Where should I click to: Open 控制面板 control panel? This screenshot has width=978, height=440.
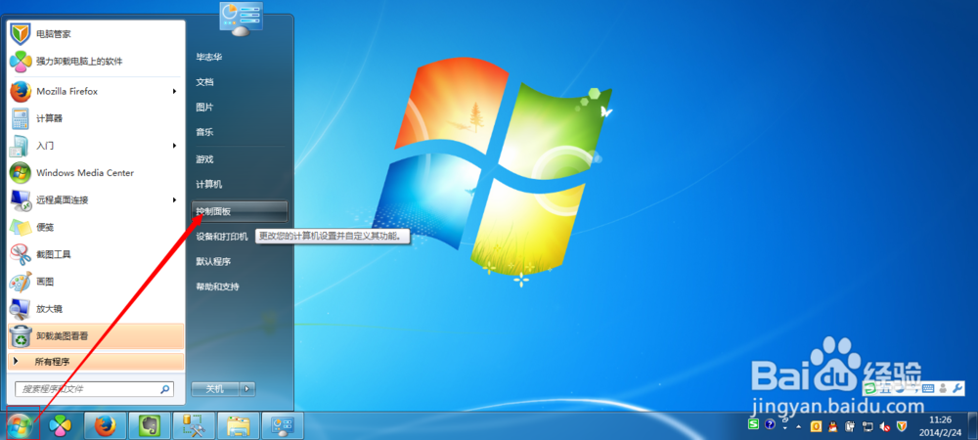pos(241,211)
